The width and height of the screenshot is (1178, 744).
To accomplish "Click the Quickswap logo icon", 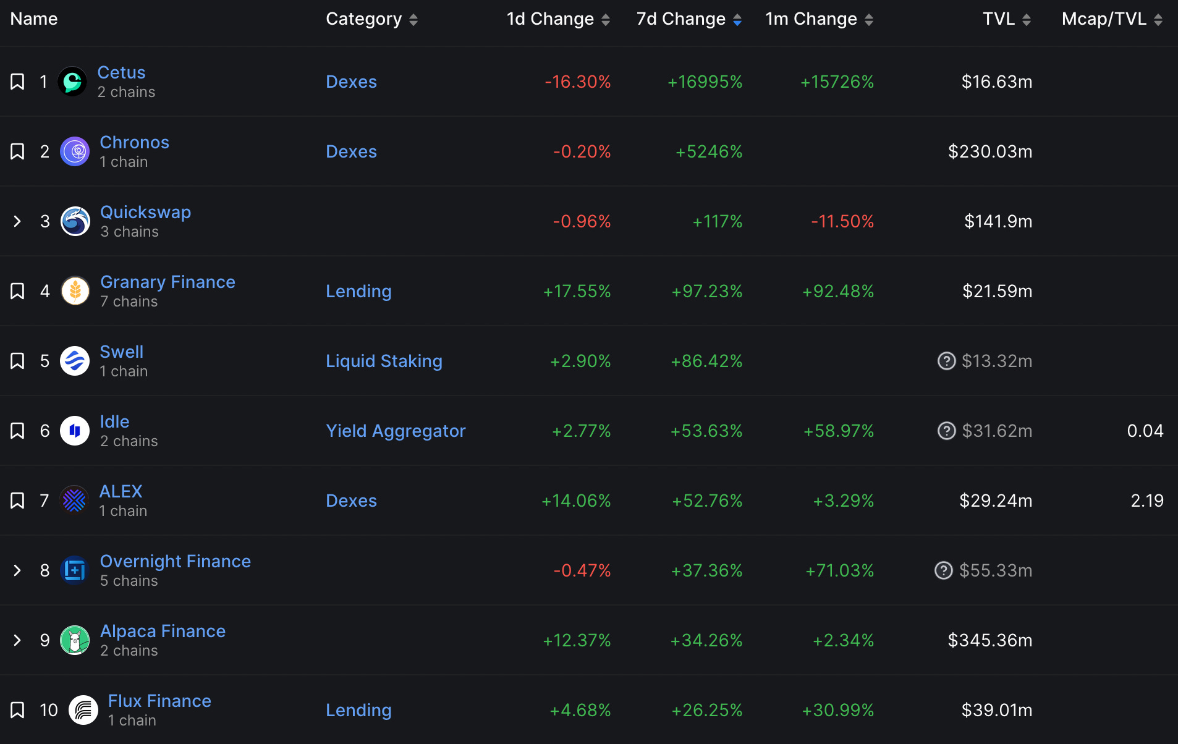I will (75, 221).
